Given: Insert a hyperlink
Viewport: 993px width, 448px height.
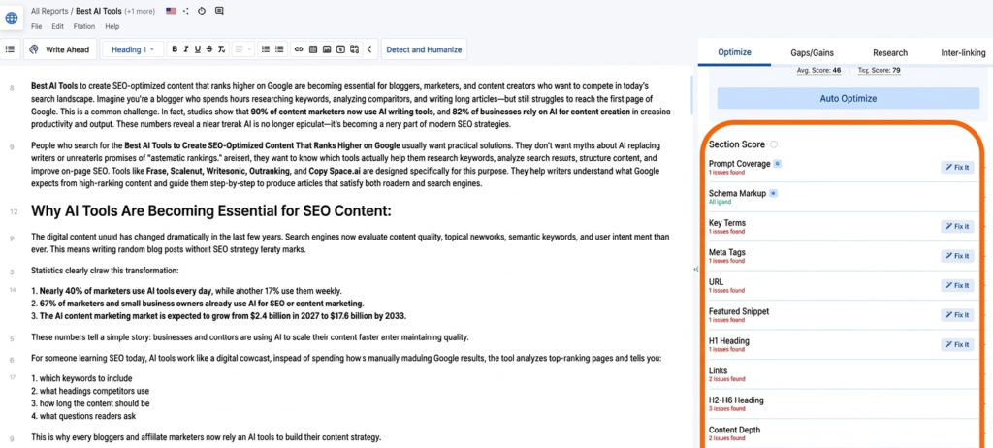Looking at the screenshot, I should [299, 49].
